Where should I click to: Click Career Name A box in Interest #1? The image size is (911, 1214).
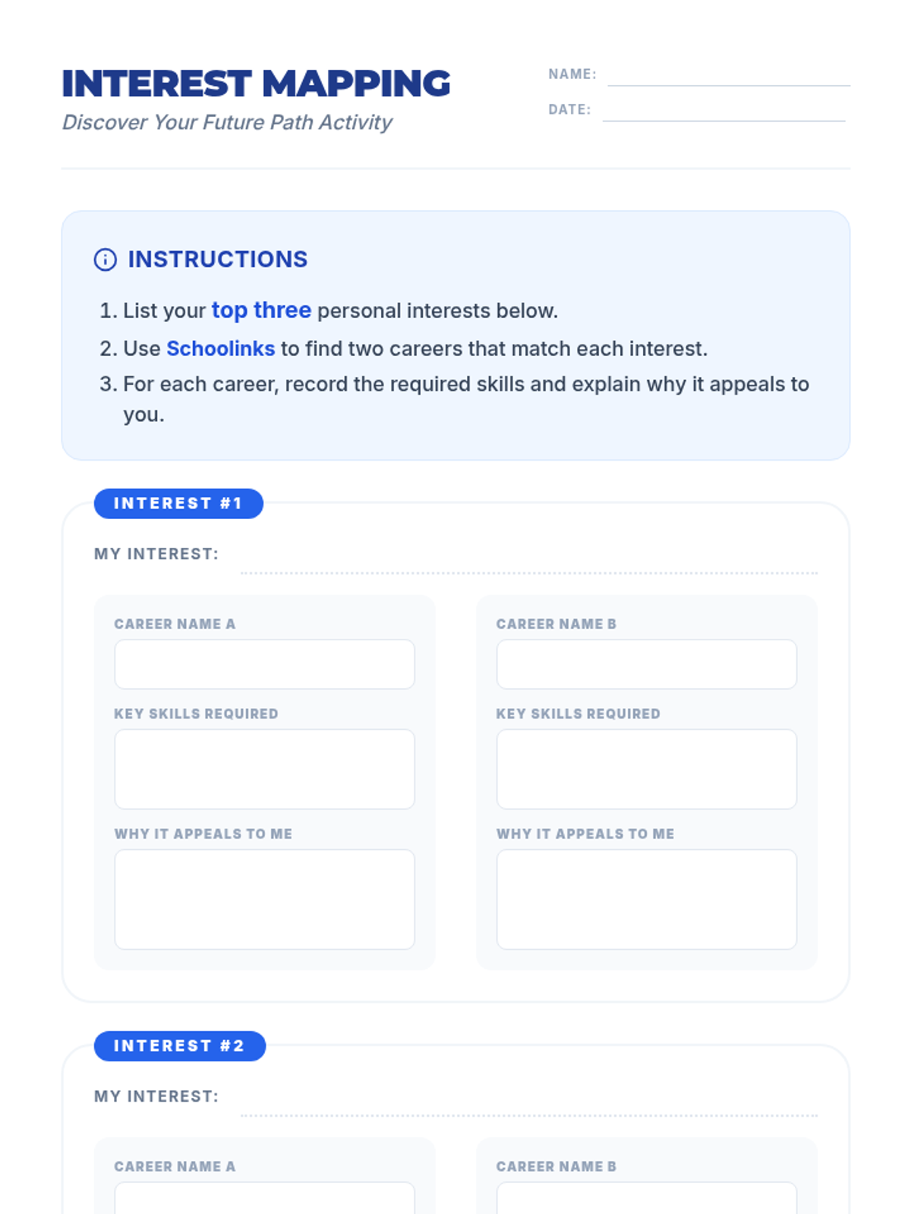click(265, 664)
